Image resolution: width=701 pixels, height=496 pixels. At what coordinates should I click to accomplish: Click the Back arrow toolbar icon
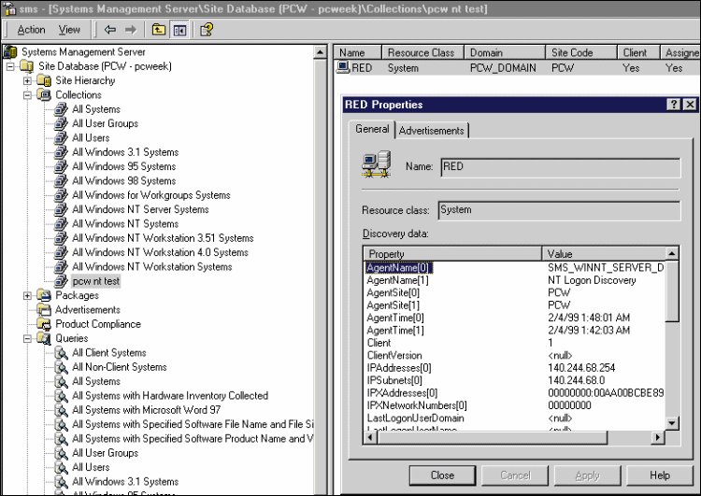click(x=110, y=30)
